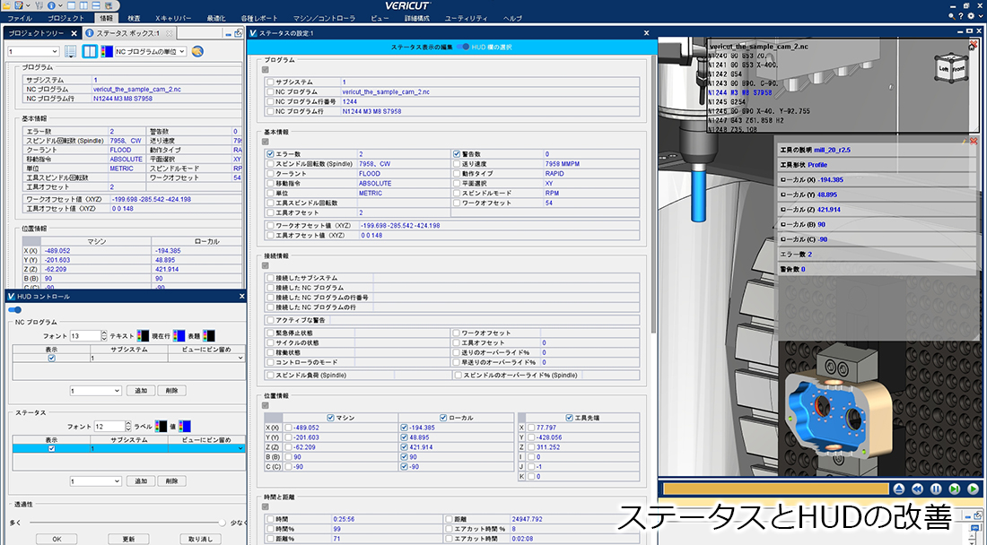Image resolution: width=987 pixels, height=545 pixels.
Task: Play the simulation to end
Action: tap(974, 489)
